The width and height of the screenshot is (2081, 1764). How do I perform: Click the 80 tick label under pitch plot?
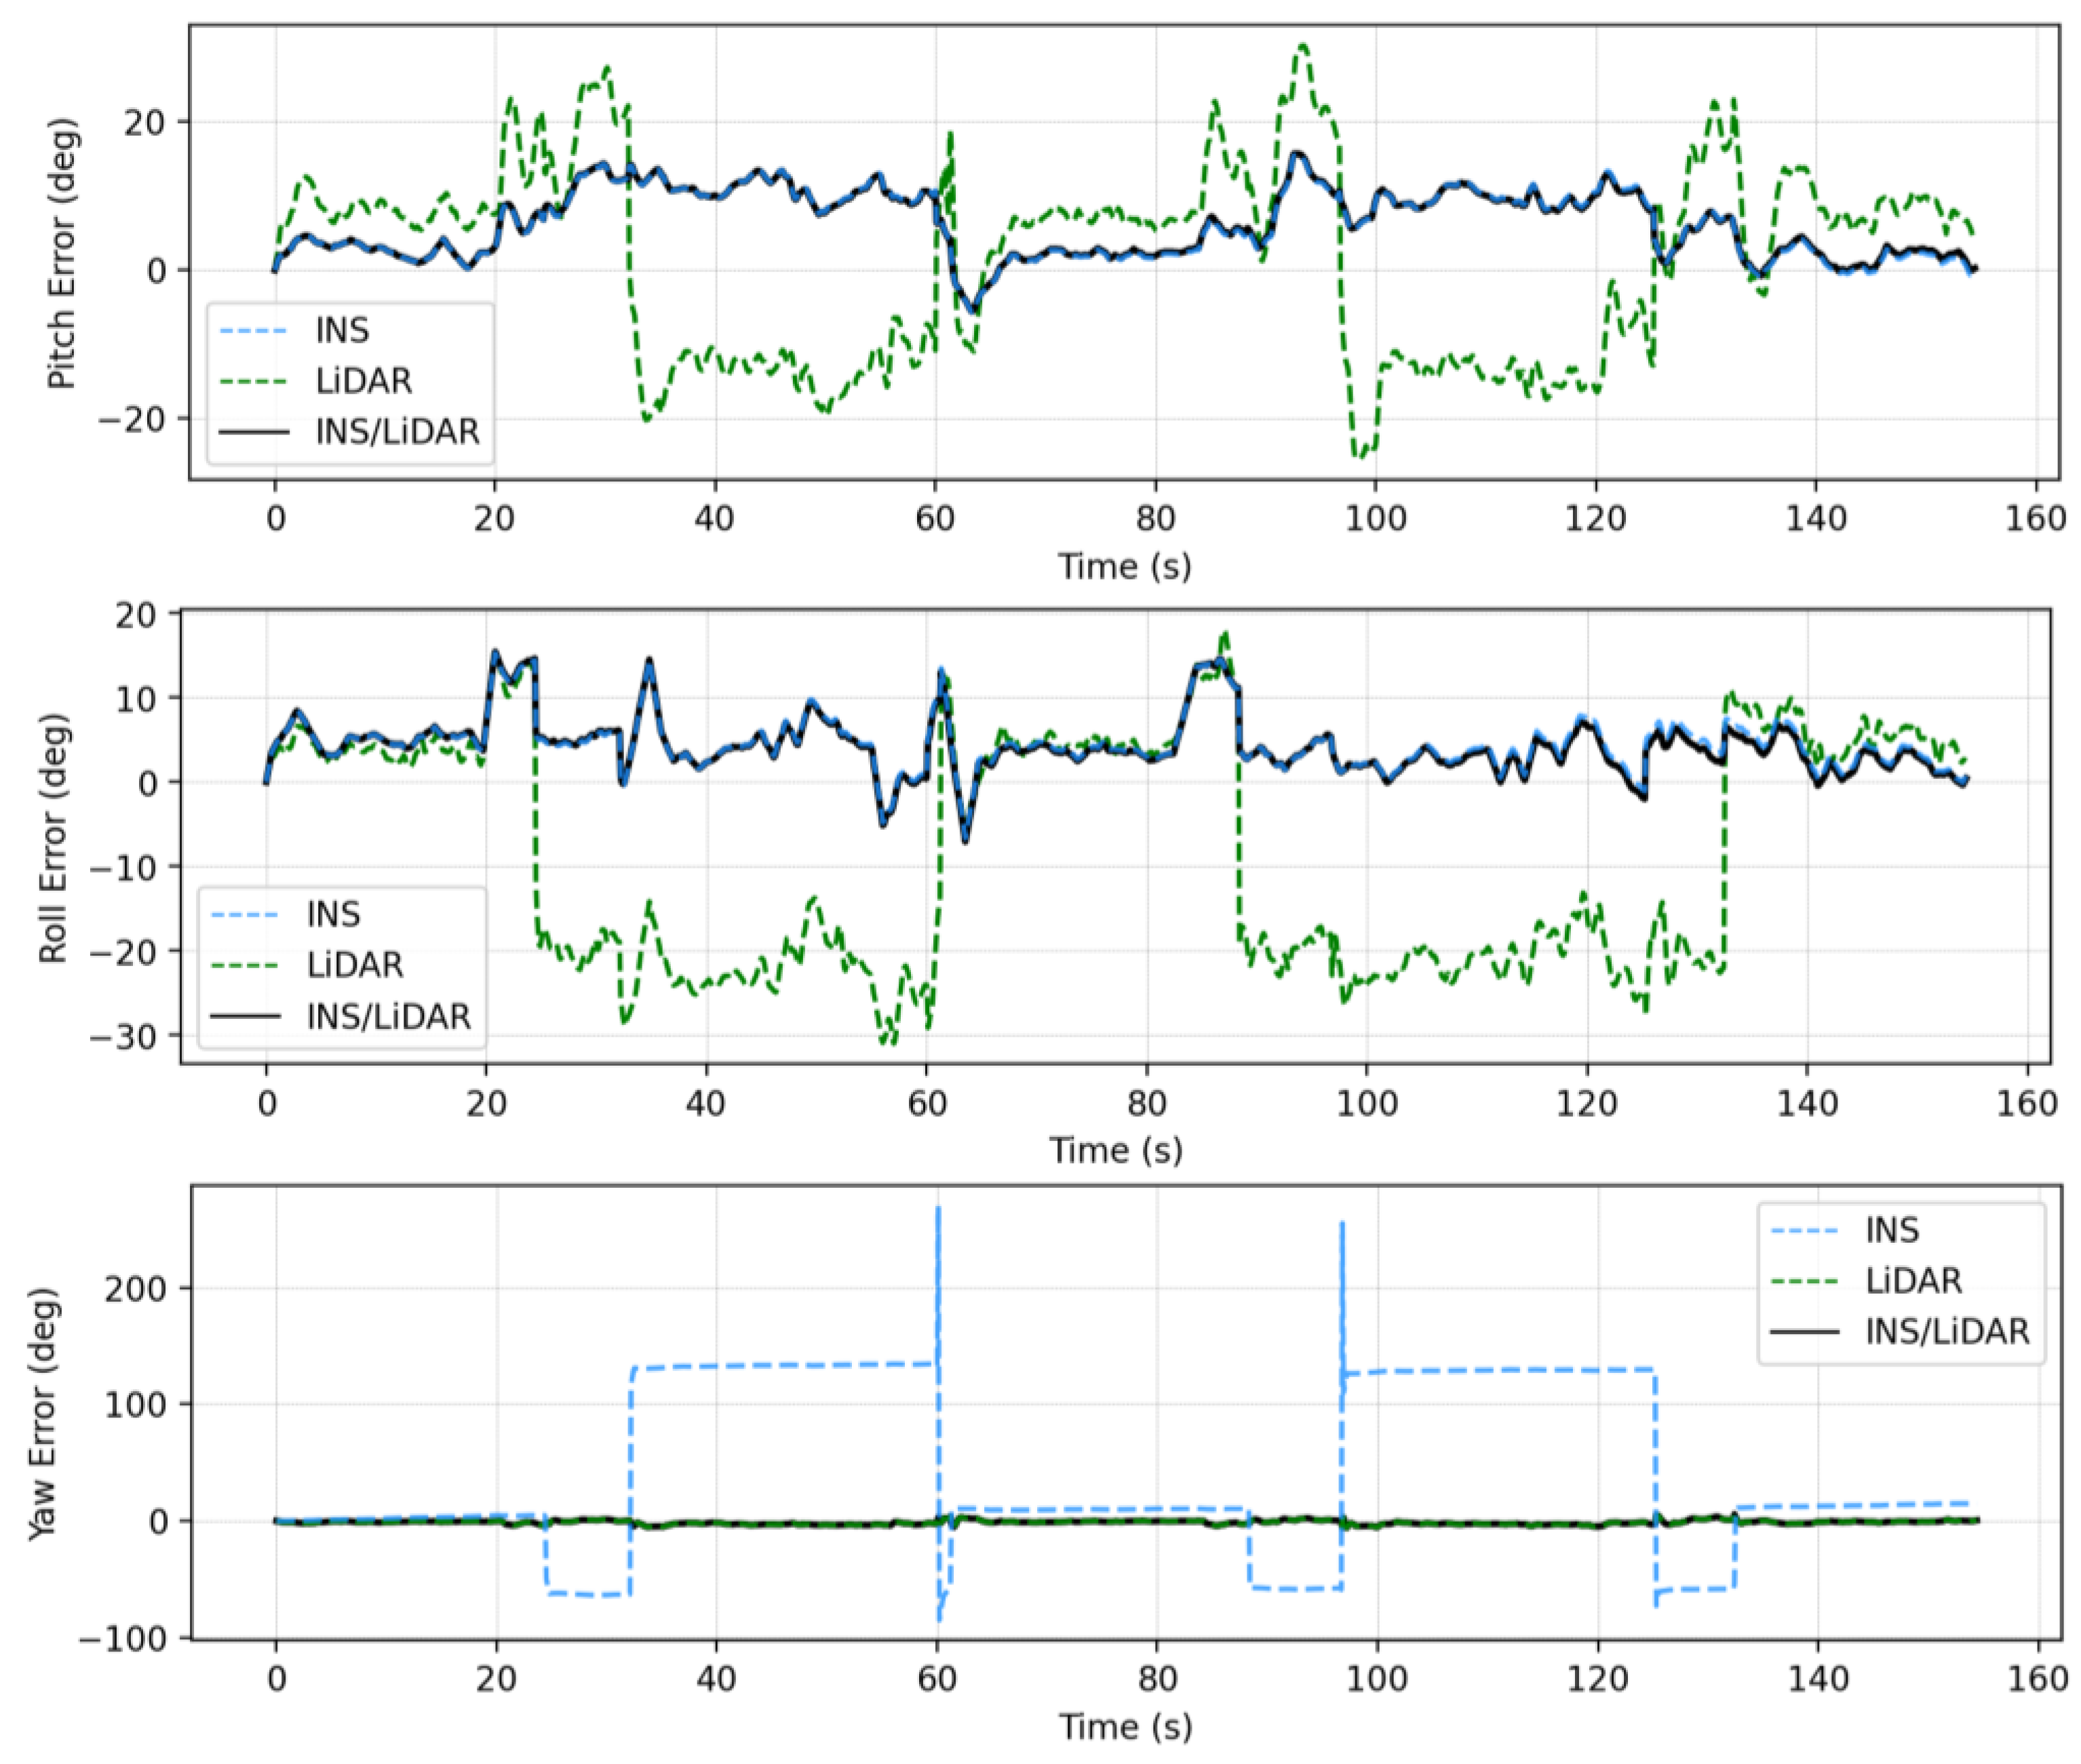[1156, 519]
